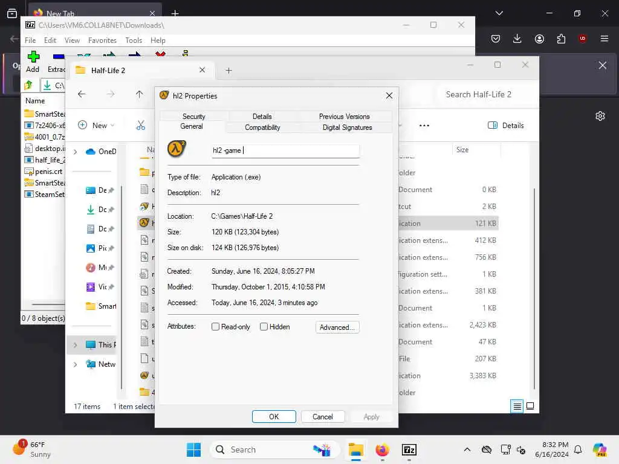Click the notification bell in system tray

[x=578, y=449]
